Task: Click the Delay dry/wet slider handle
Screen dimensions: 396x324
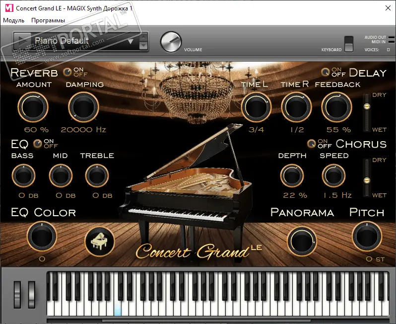Action: point(367,106)
